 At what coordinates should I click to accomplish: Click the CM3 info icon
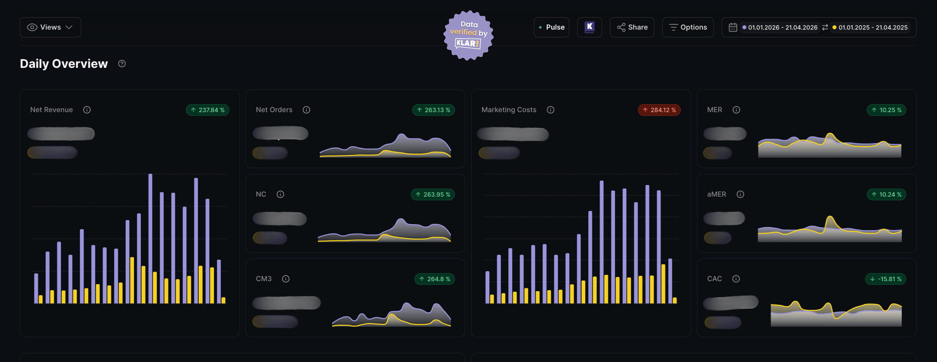[x=285, y=278]
